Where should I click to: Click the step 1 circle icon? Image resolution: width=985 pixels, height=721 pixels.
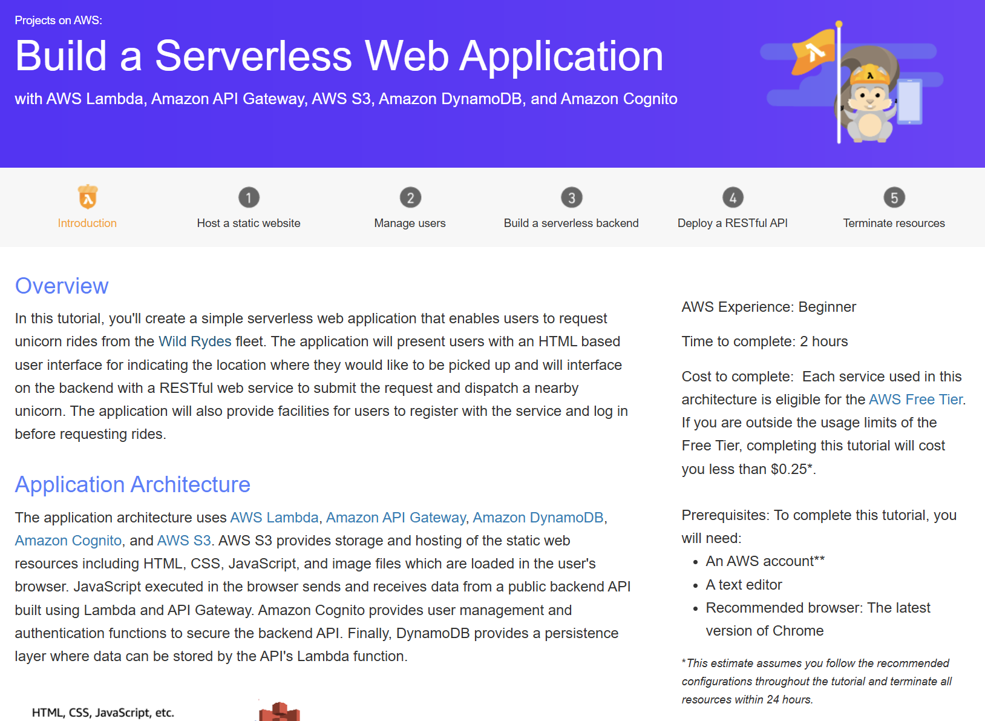click(249, 197)
